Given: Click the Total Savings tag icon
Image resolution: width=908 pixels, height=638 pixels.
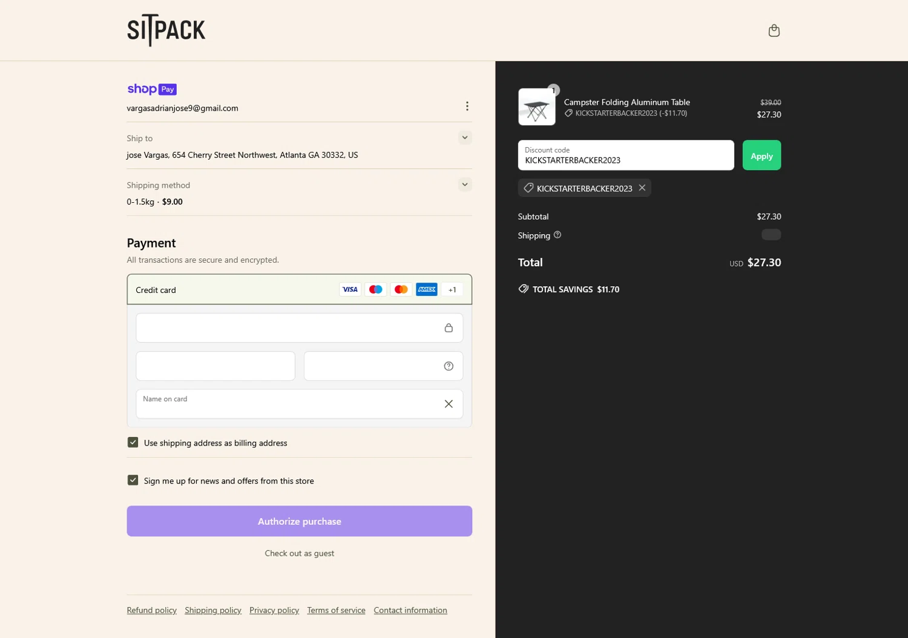Looking at the screenshot, I should coord(523,289).
